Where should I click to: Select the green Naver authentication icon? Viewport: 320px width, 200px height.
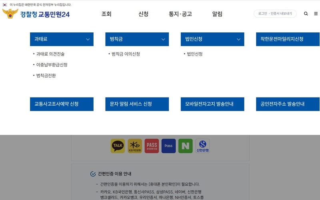[186, 146]
